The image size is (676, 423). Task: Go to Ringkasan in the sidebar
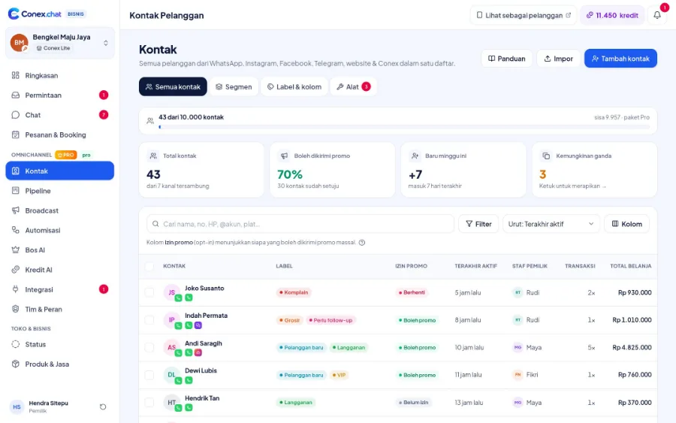[x=60, y=75]
